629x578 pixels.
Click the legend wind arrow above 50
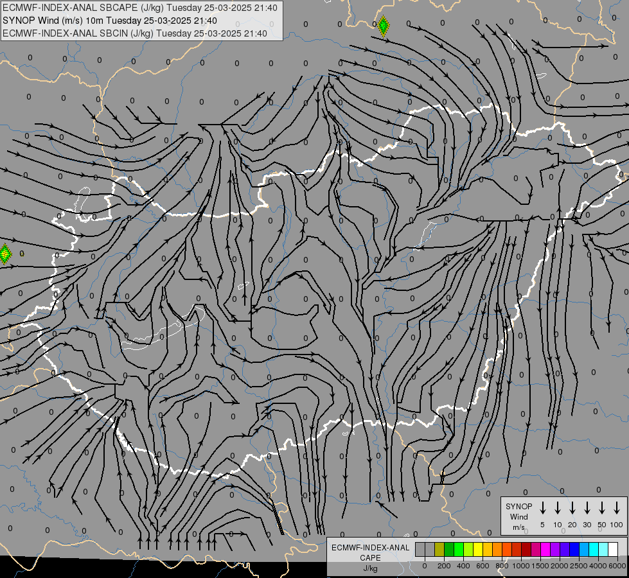click(x=602, y=508)
